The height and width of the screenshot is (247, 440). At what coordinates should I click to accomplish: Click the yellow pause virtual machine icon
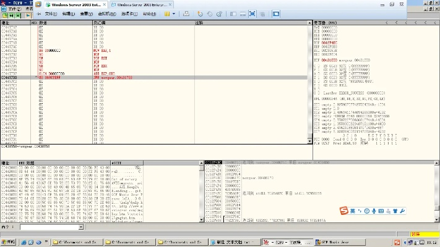pos(167,13)
